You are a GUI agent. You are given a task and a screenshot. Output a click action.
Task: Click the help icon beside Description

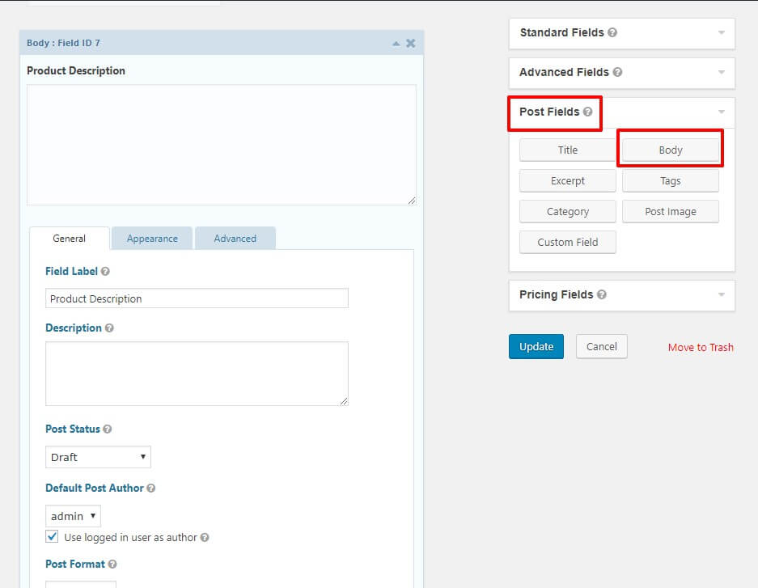[109, 328]
